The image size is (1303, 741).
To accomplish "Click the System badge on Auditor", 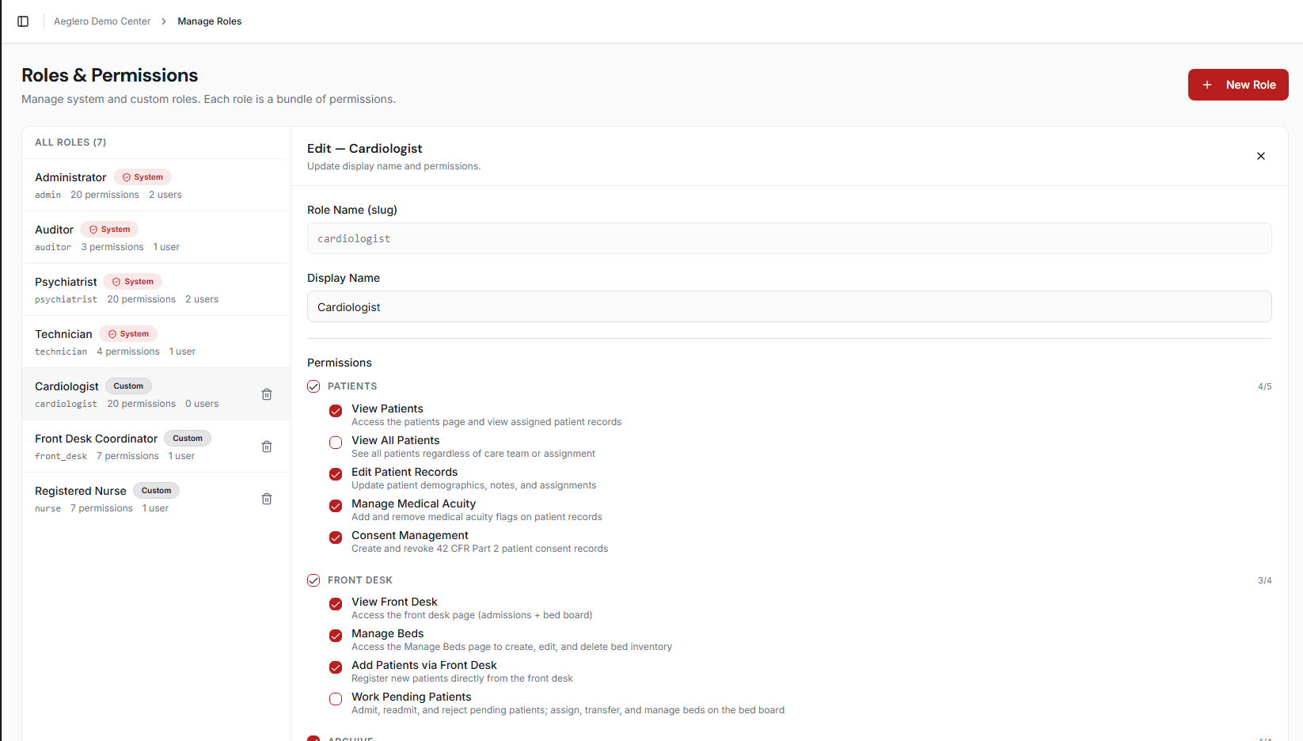I will (x=109, y=230).
